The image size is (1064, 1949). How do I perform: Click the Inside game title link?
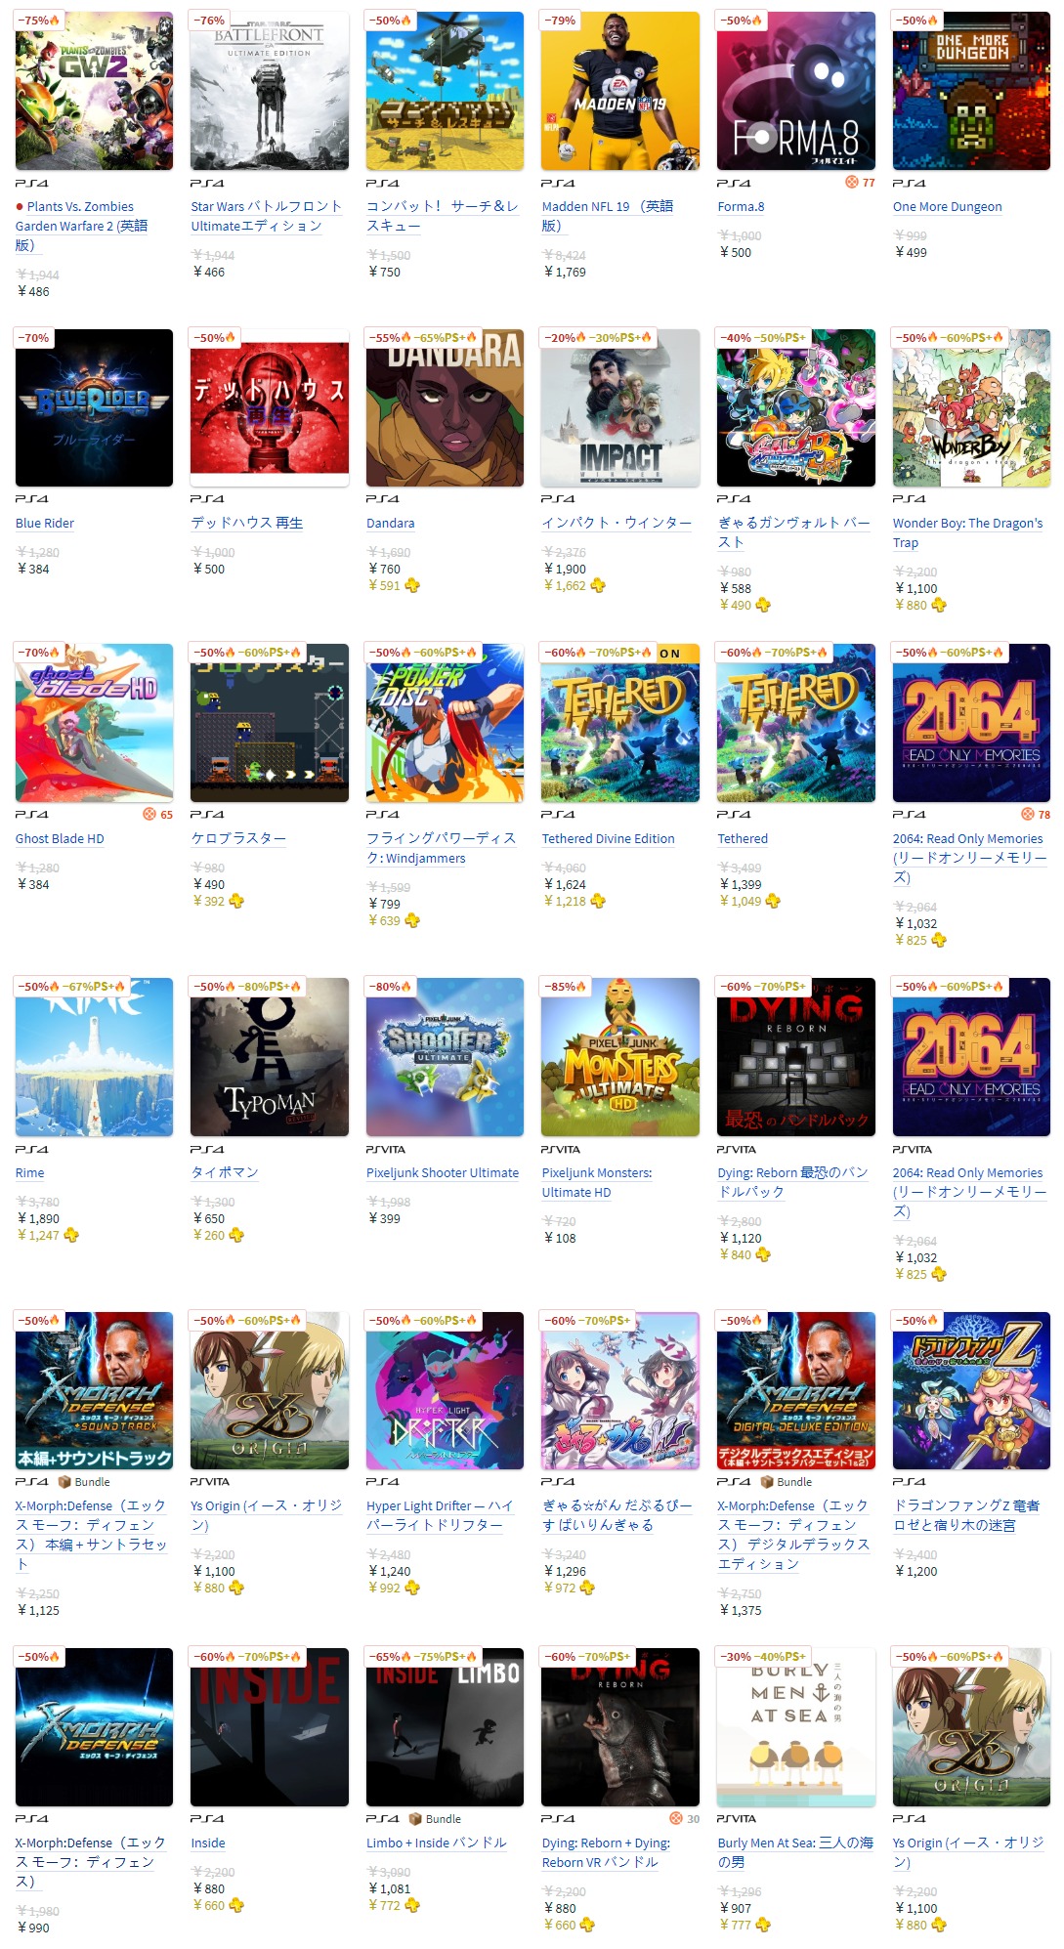point(208,1843)
